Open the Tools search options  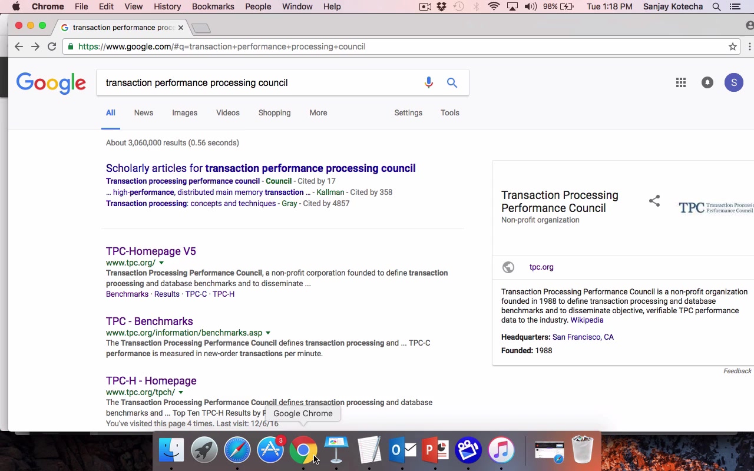tap(450, 113)
